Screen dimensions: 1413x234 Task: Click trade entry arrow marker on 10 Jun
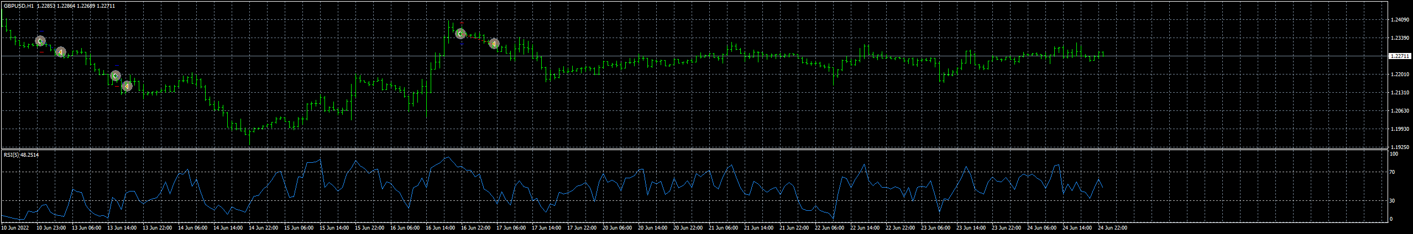click(40, 41)
